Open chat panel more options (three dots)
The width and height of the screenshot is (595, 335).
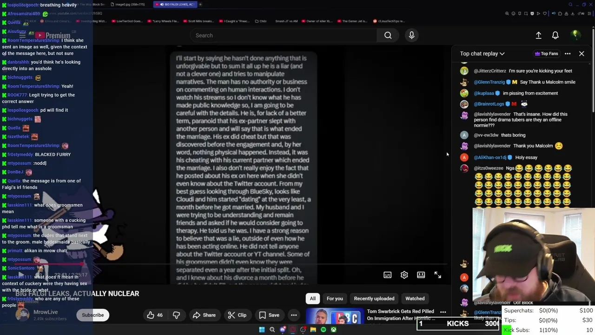(568, 54)
